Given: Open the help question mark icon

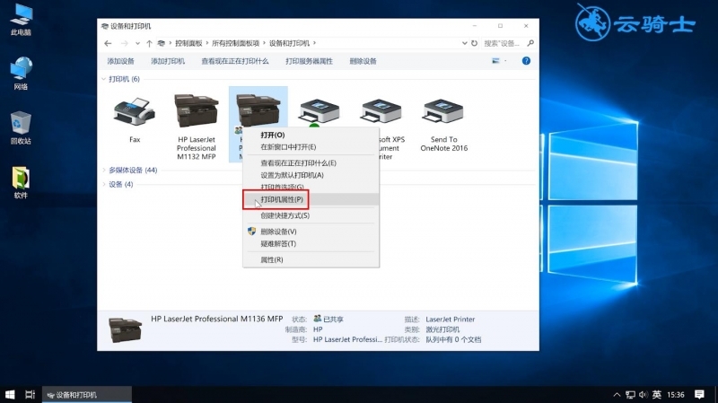Looking at the screenshot, I should [526, 61].
